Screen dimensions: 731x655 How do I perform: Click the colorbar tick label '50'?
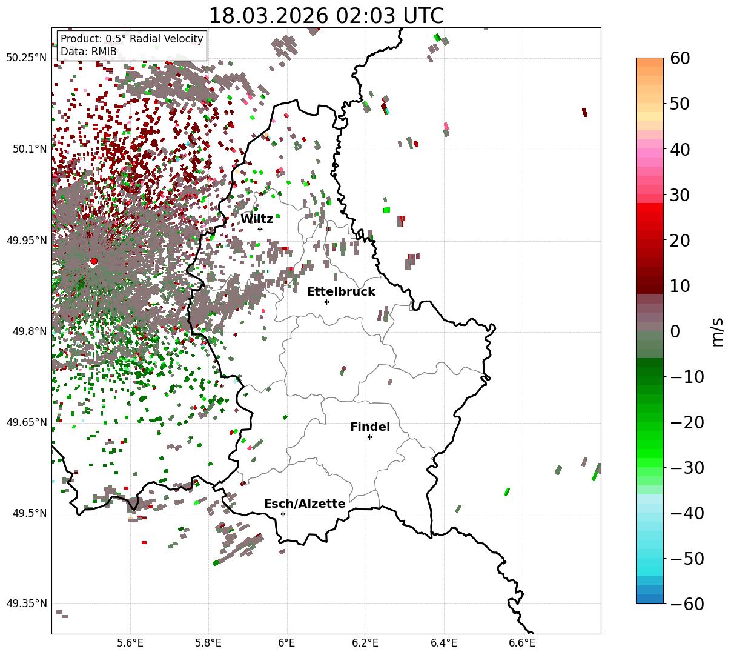[681, 104]
